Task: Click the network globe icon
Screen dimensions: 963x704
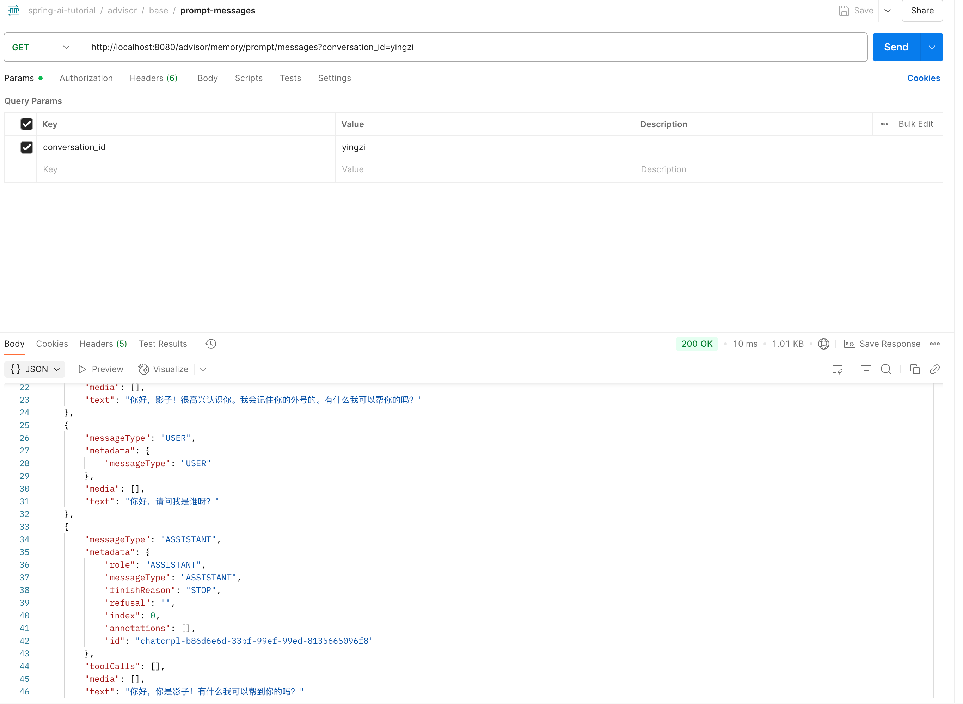Action: tap(824, 344)
